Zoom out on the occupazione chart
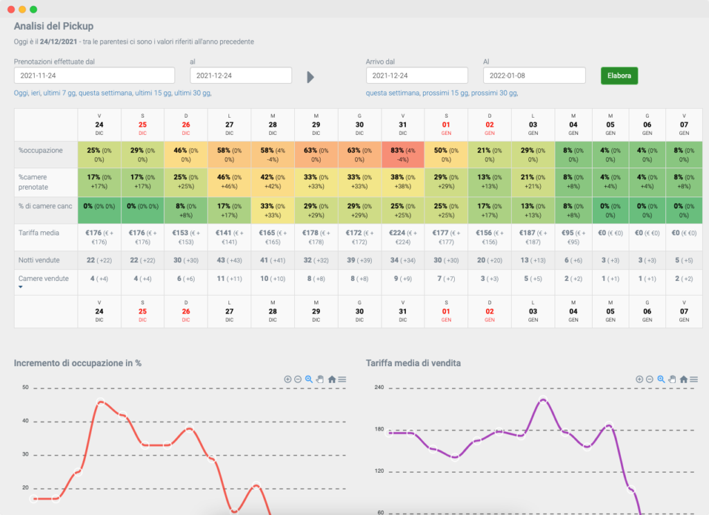 point(298,379)
